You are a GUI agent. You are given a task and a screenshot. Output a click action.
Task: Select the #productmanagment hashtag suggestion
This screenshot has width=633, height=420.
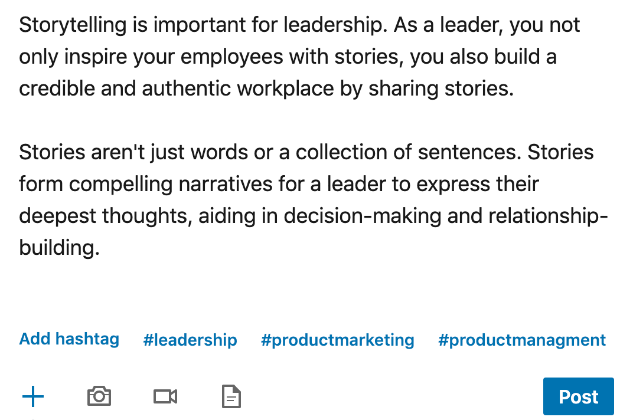(522, 340)
